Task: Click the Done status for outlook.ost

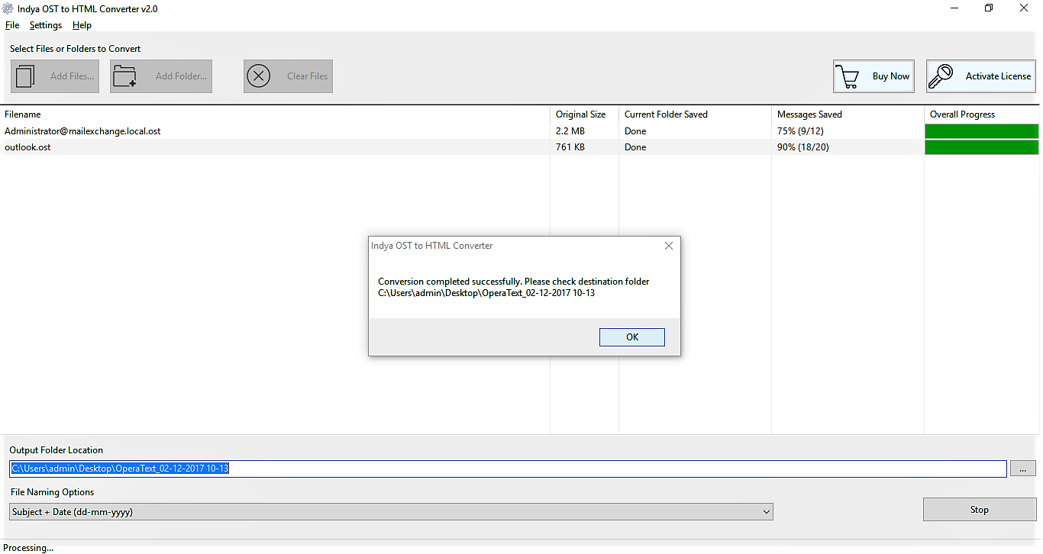Action: pos(635,147)
